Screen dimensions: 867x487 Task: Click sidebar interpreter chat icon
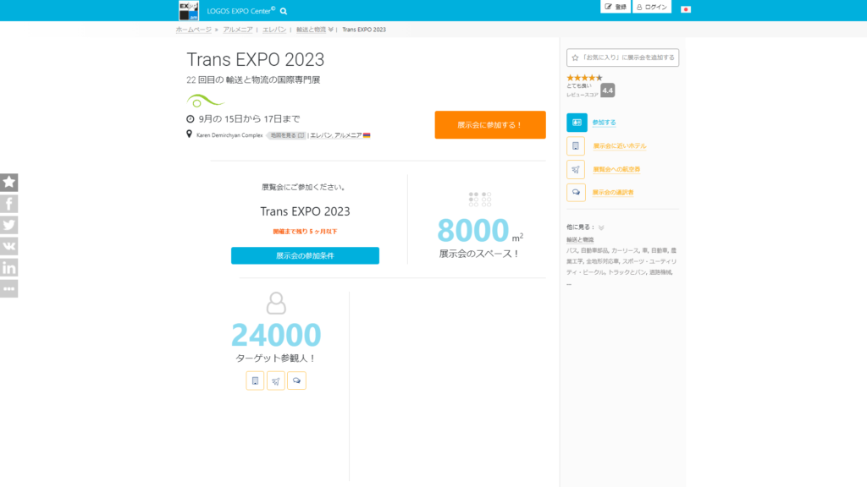coord(576,193)
